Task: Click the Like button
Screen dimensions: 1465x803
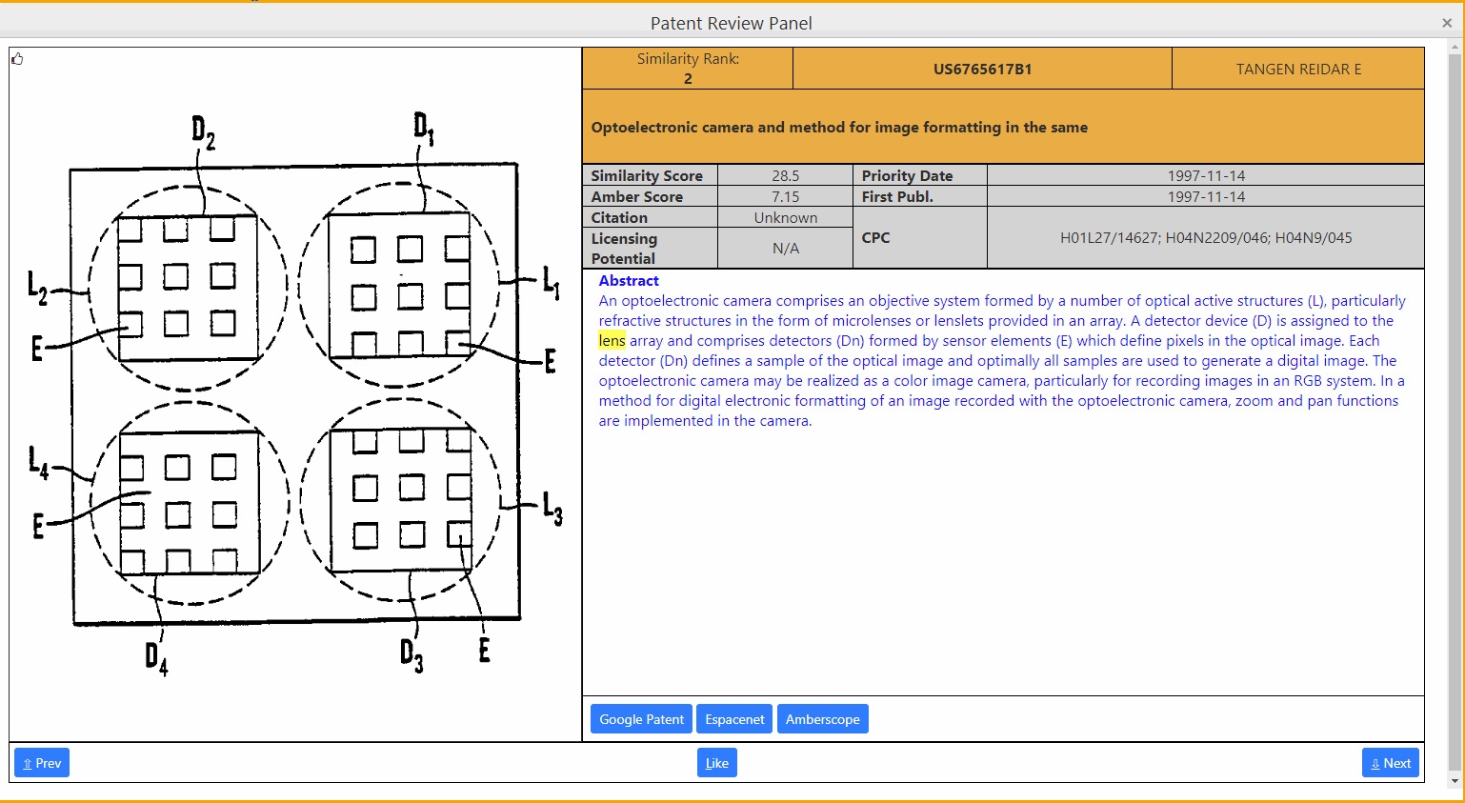Action: 717,763
